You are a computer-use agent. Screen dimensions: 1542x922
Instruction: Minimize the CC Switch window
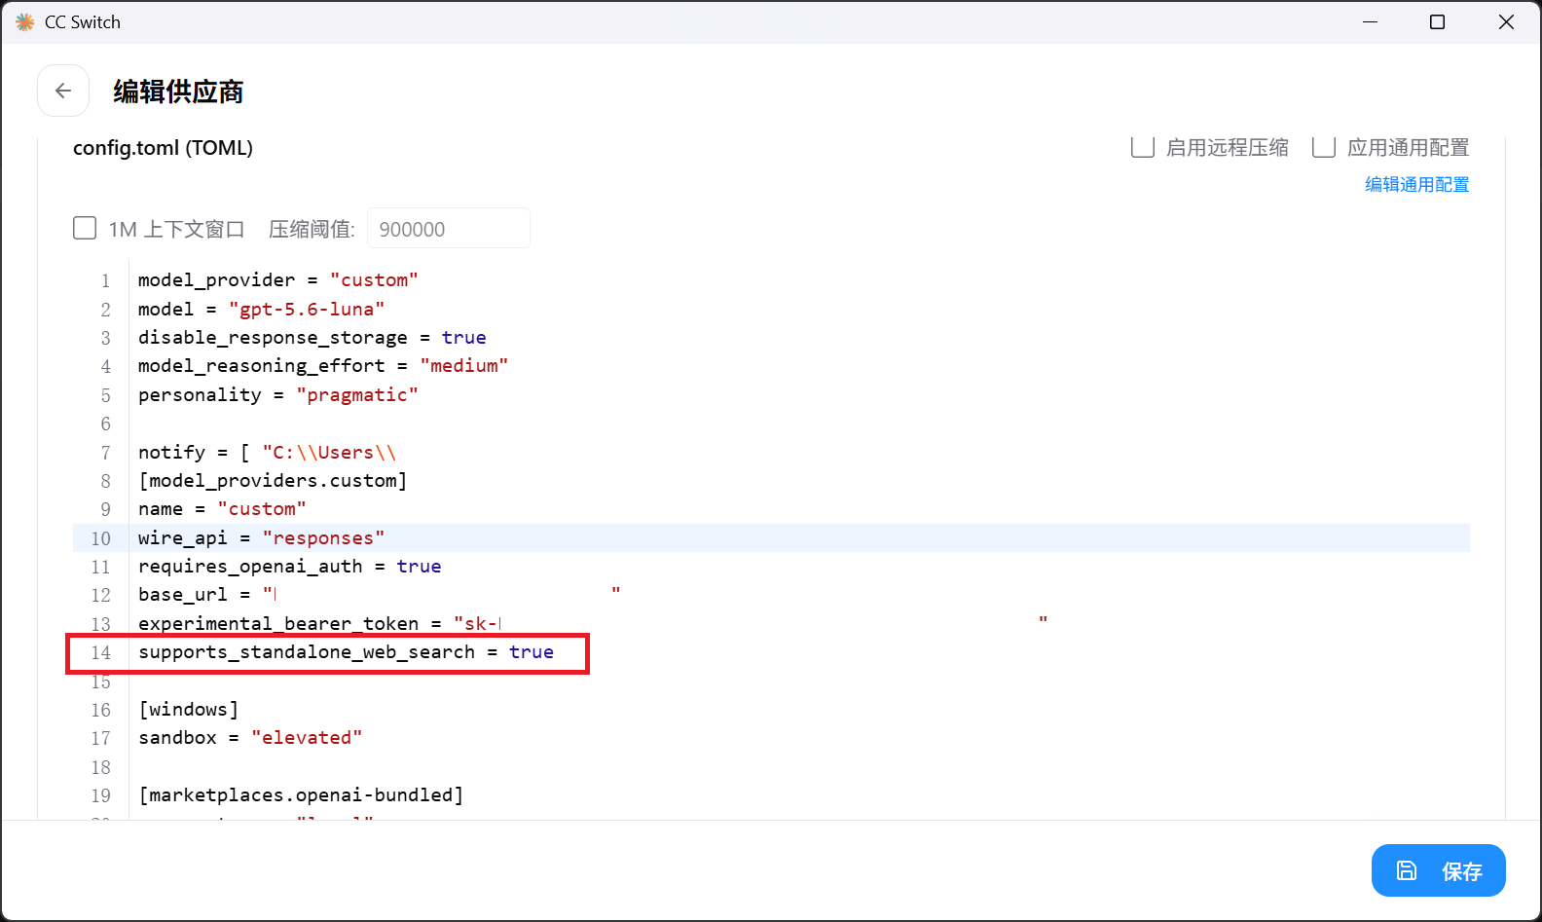pos(1370,21)
